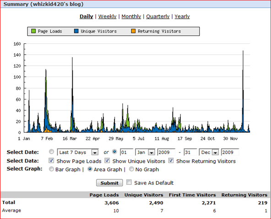Open the Last 7 Days dropdown
Image resolution: width=271 pixels, height=219 pixels.
tap(78, 152)
